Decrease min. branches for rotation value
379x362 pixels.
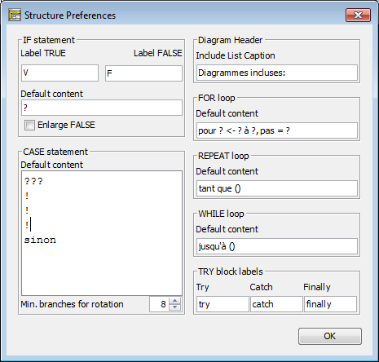click(174, 307)
